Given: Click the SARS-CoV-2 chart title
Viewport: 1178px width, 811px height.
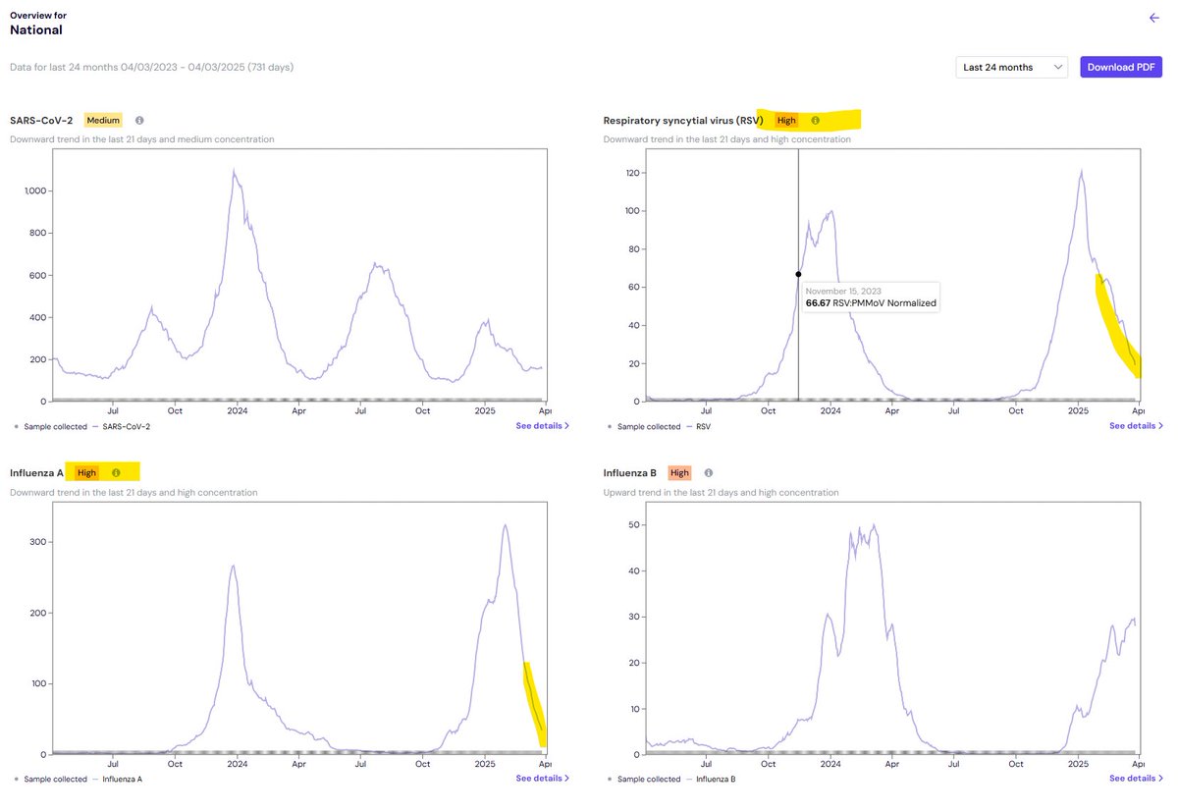Looking at the screenshot, I should (41, 120).
